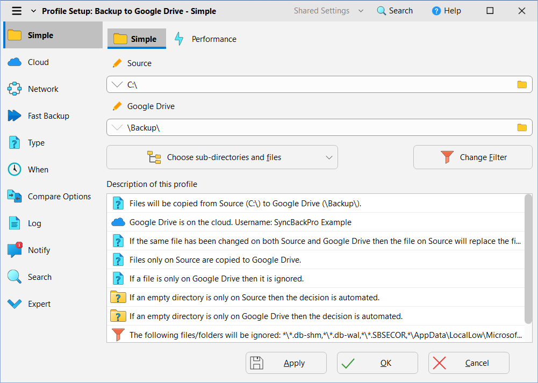Open the Expert settings page
The image size is (538, 383).
point(53,304)
